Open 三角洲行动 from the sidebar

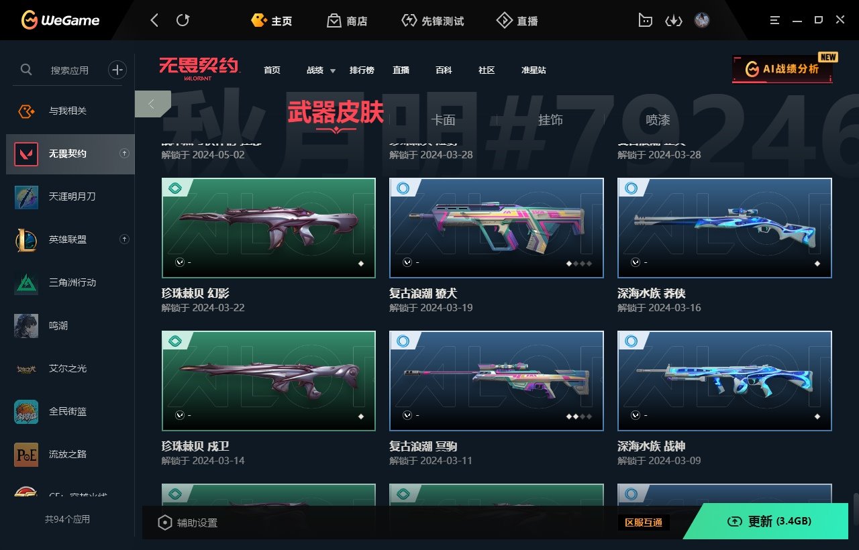click(67, 282)
